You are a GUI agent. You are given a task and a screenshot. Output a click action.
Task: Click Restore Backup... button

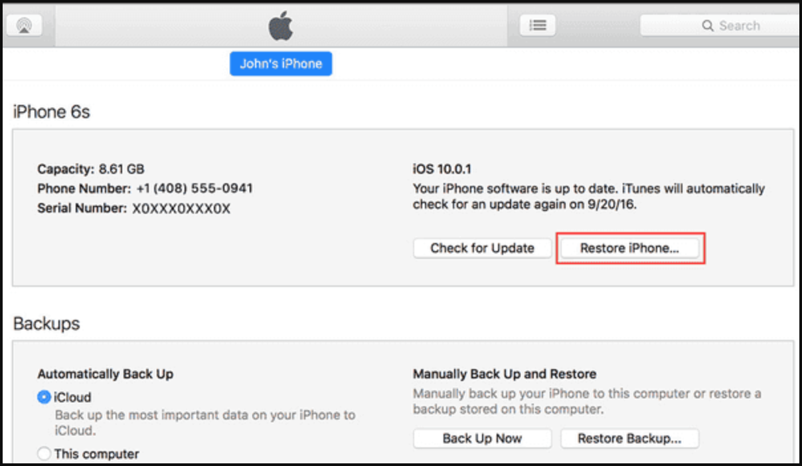click(630, 439)
